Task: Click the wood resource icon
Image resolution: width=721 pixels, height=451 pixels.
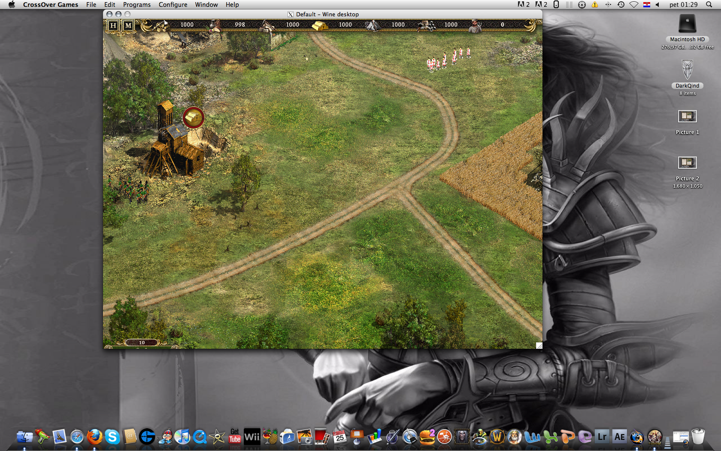Action: pyautogui.click(x=162, y=26)
